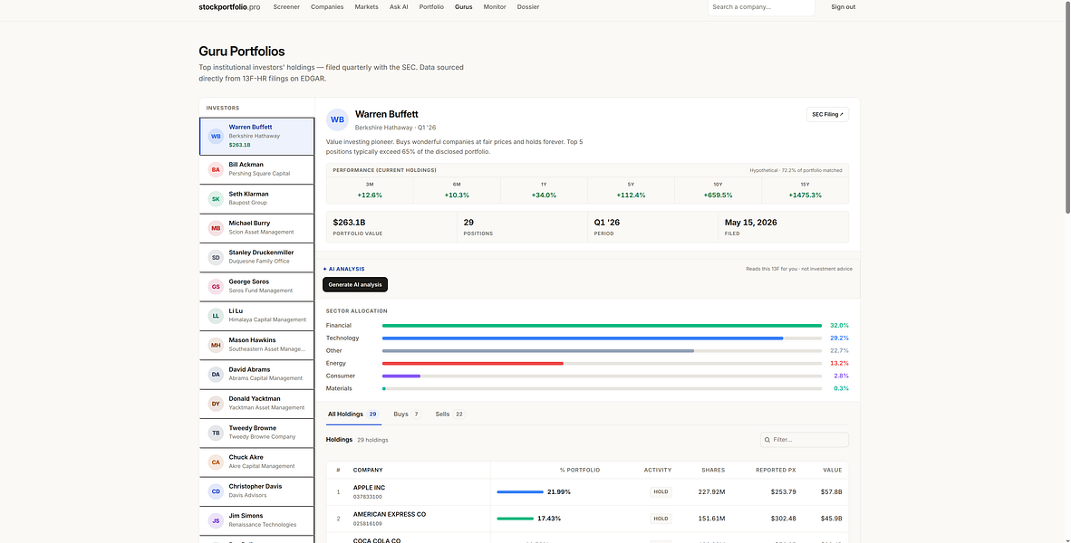
Task: Select Michael Burry, Scion Asset Management
Action: (256, 228)
